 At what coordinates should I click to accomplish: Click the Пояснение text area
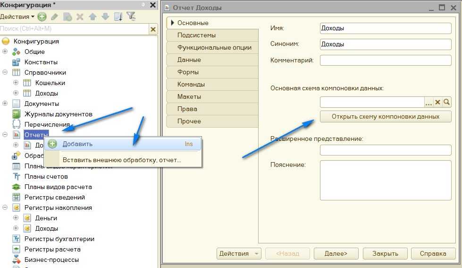[386, 181]
